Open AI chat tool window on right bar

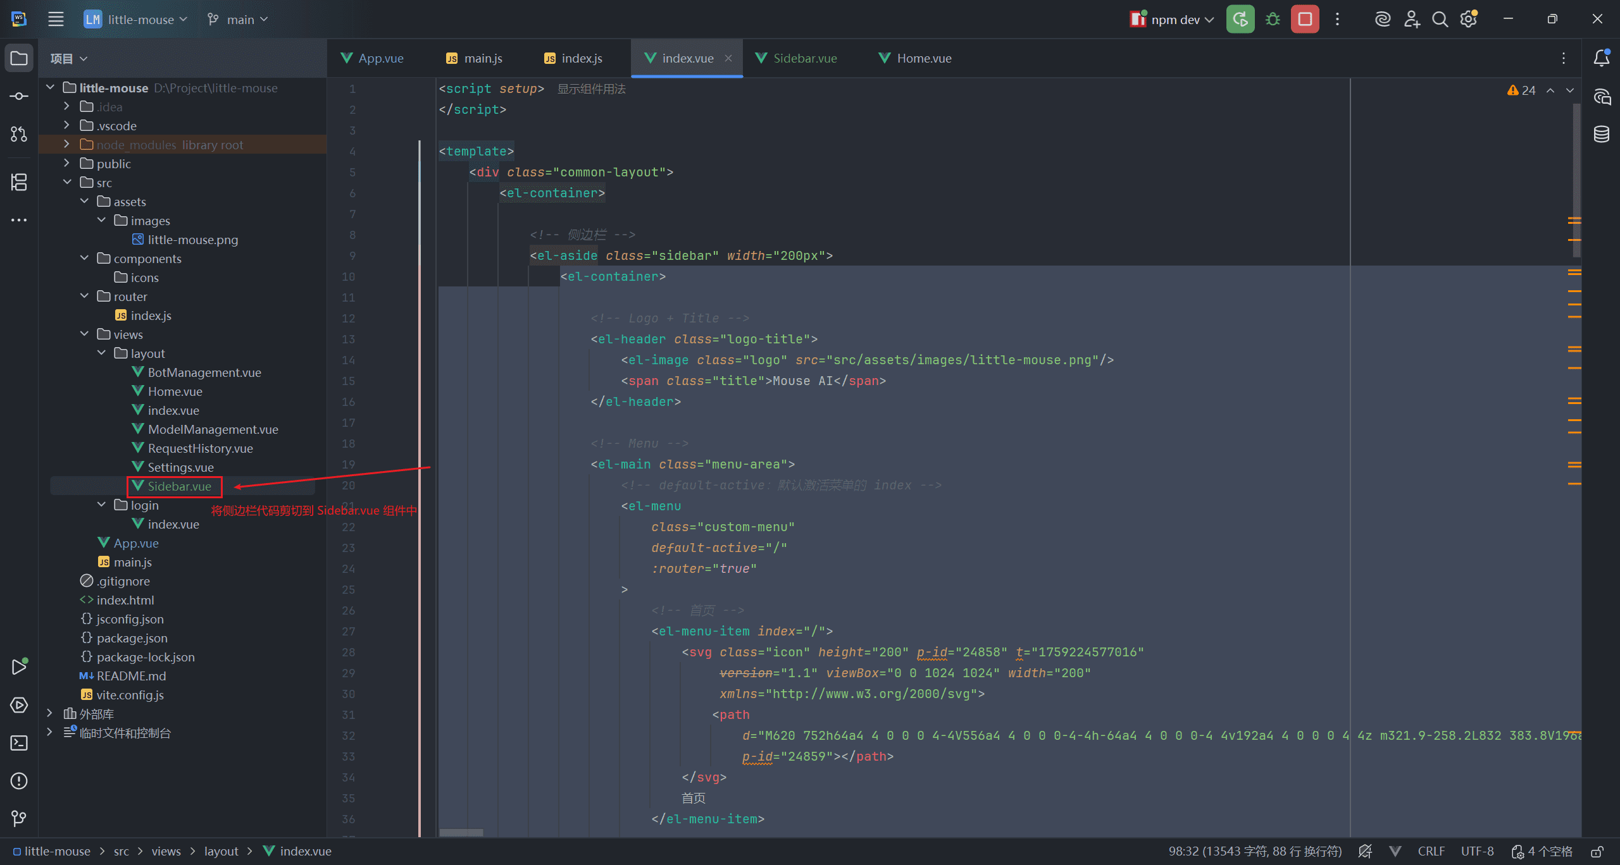(x=1602, y=97)
